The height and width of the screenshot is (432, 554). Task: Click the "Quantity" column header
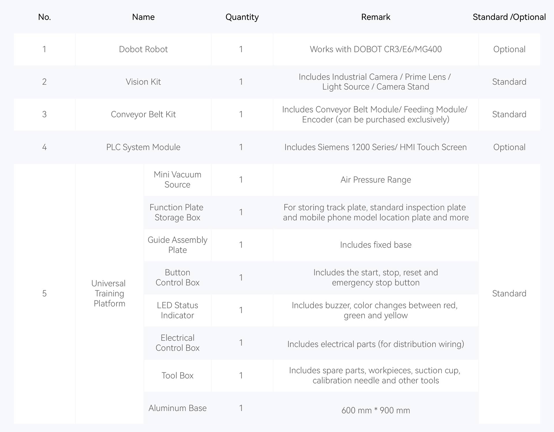242,17
